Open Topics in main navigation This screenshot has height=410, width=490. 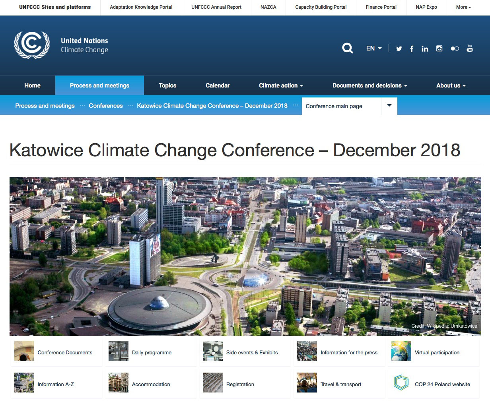click(x=167, y=85)
